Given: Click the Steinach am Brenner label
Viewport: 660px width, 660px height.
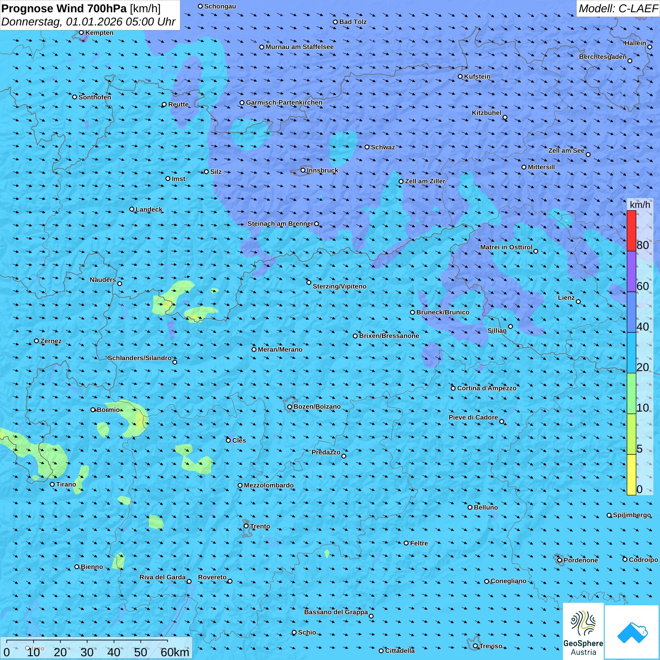Looking at the screenshot, I should click(x=280, y=223).
